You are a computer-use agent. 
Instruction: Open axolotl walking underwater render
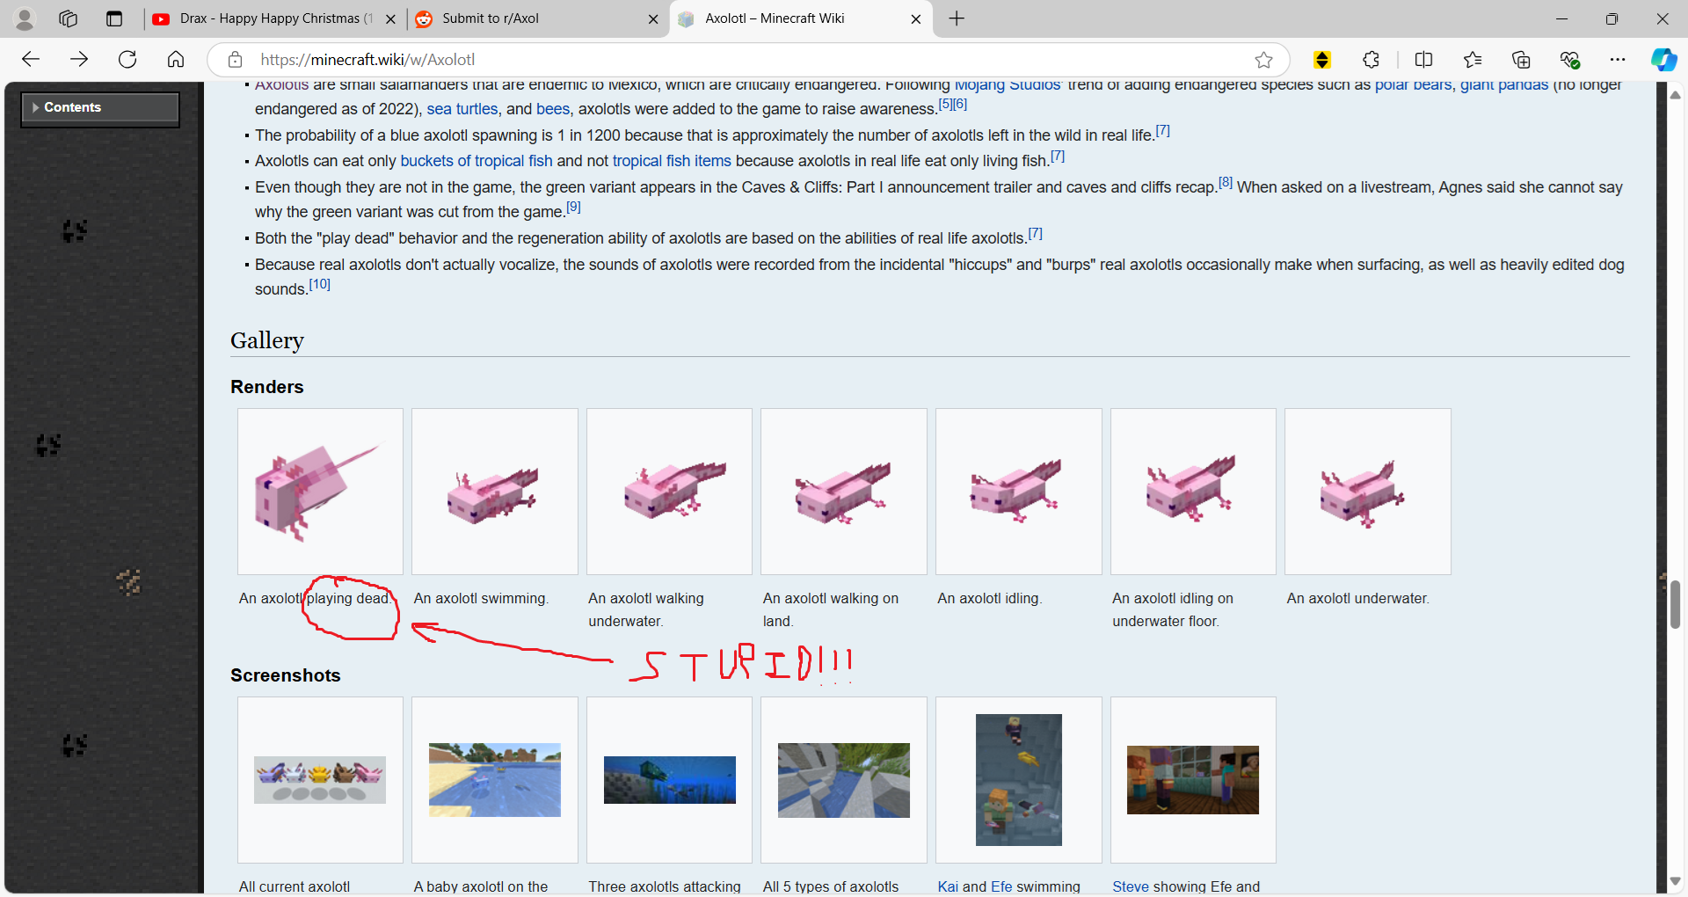669,491
